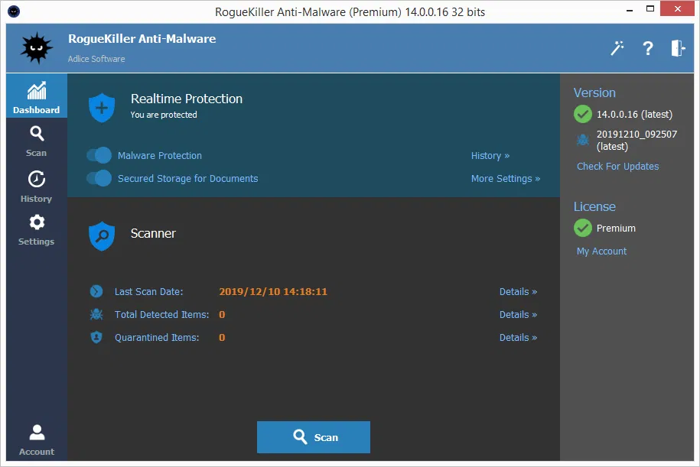Click the Realtime Protection shield plus icon
This screenshot has height=467, width=700.
tap(102, 108)
